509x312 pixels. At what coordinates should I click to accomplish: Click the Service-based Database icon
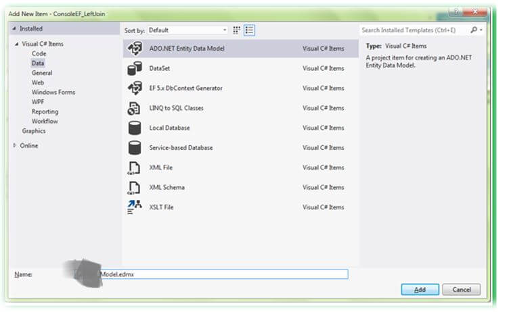click(135, 148)
